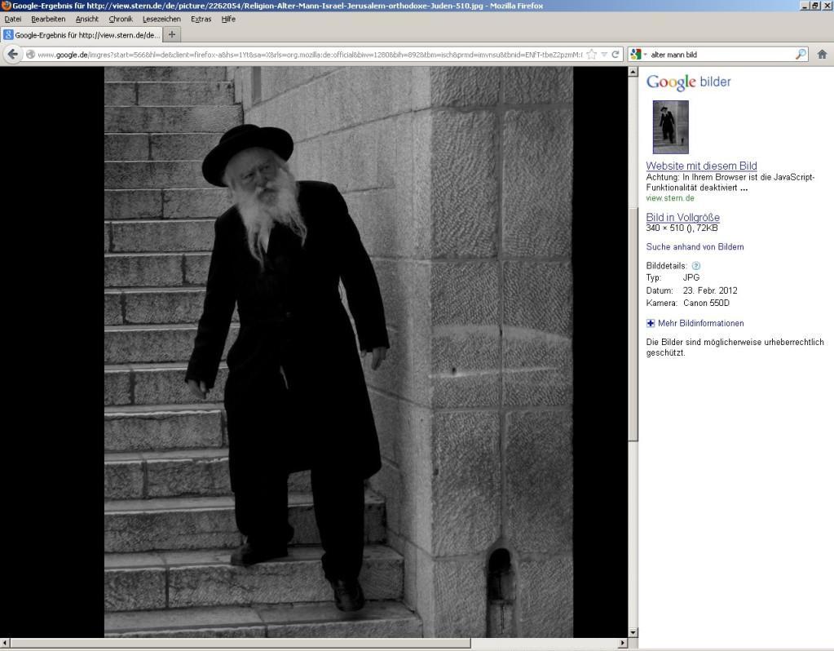834x651 pixels.
Task: Open 'Bild in Vollgröße' link
Action: click(682, 218)
